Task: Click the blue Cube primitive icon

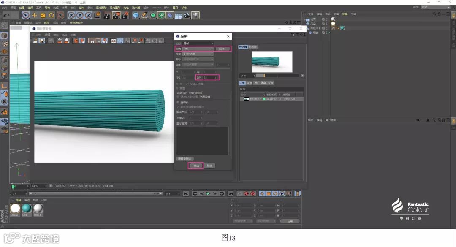Action: pos(136,15)
